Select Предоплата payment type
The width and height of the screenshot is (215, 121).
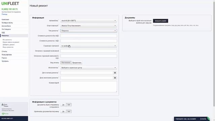[77, 63]
